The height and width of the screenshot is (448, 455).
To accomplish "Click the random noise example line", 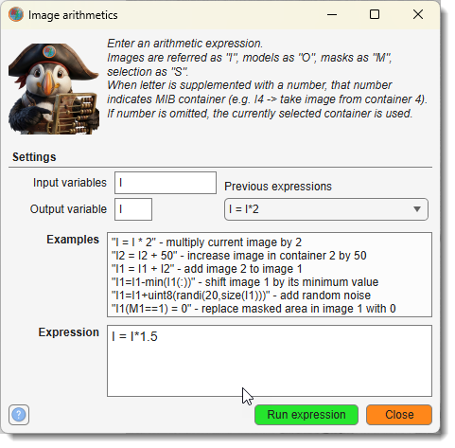I will [x=241, y=296].
